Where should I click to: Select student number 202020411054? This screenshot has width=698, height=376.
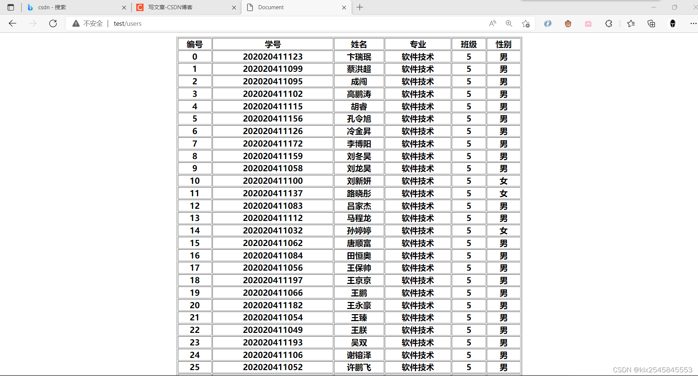pyautogui.click(x=273, y=317)
